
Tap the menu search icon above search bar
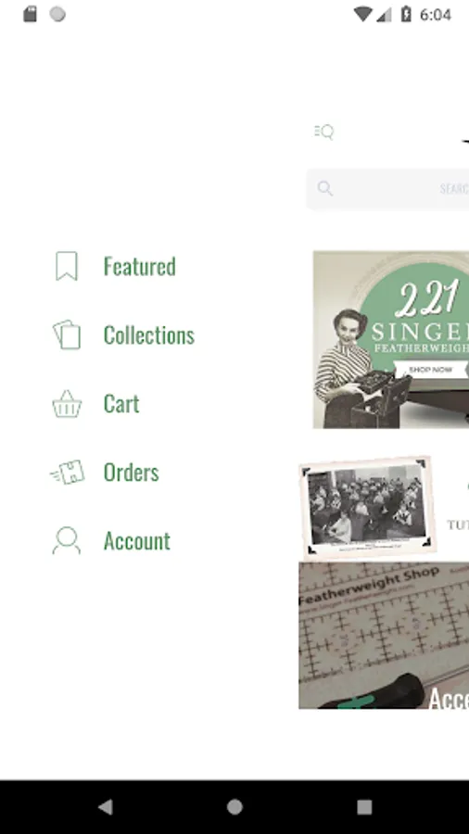pos(323,132)
